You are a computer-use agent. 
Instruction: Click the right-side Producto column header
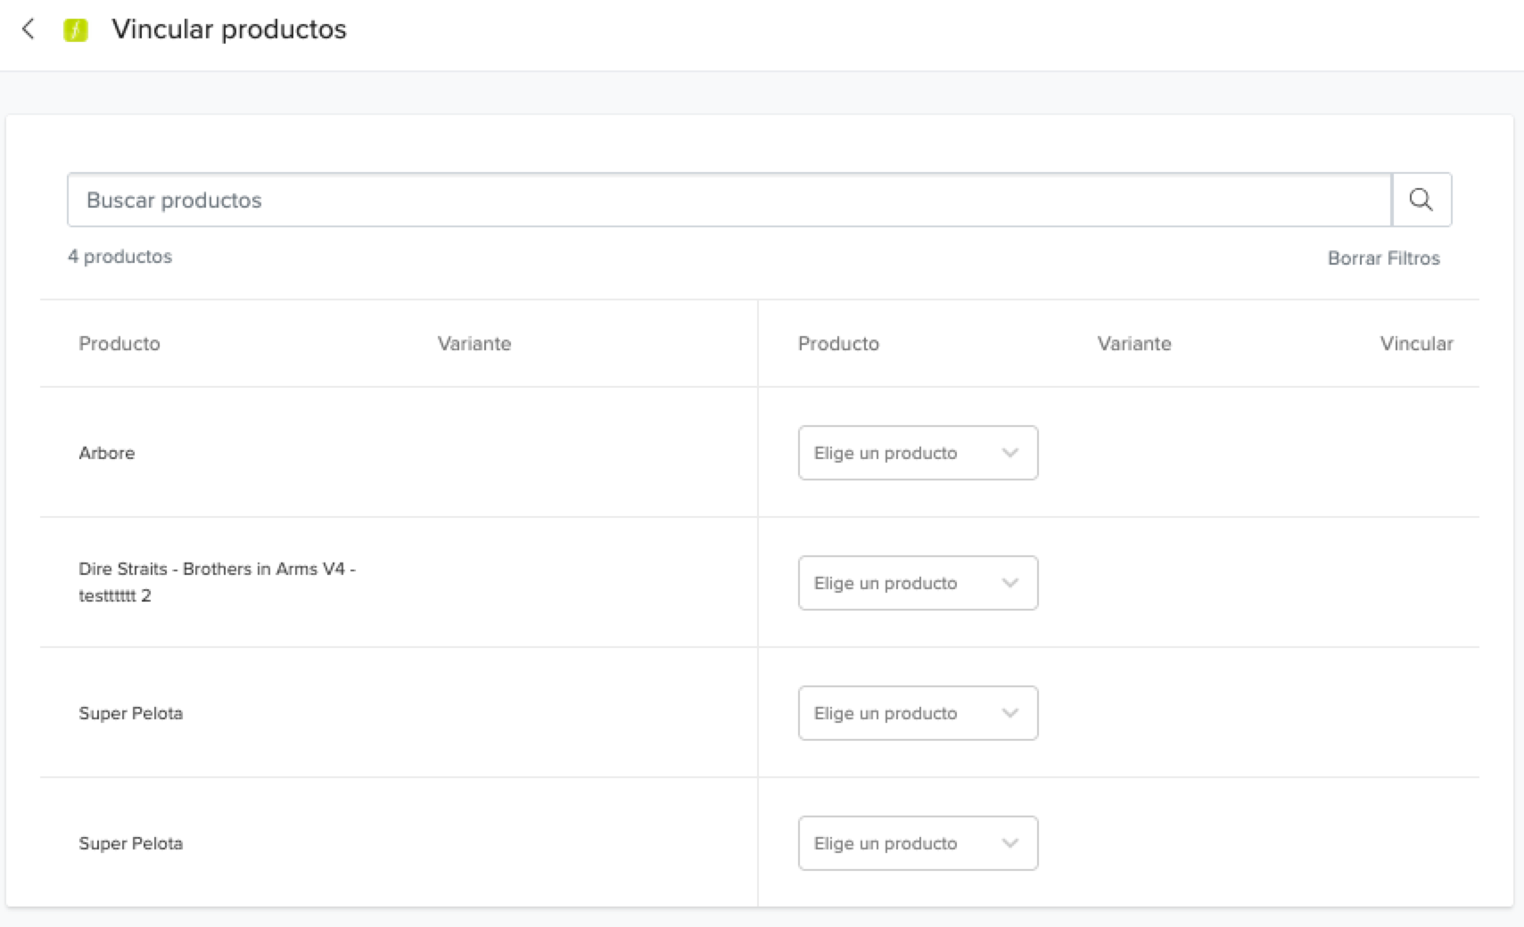tap(838, 344)
